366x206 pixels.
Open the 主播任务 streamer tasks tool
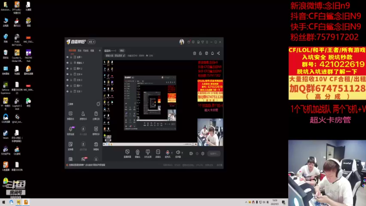pos(96,115)
